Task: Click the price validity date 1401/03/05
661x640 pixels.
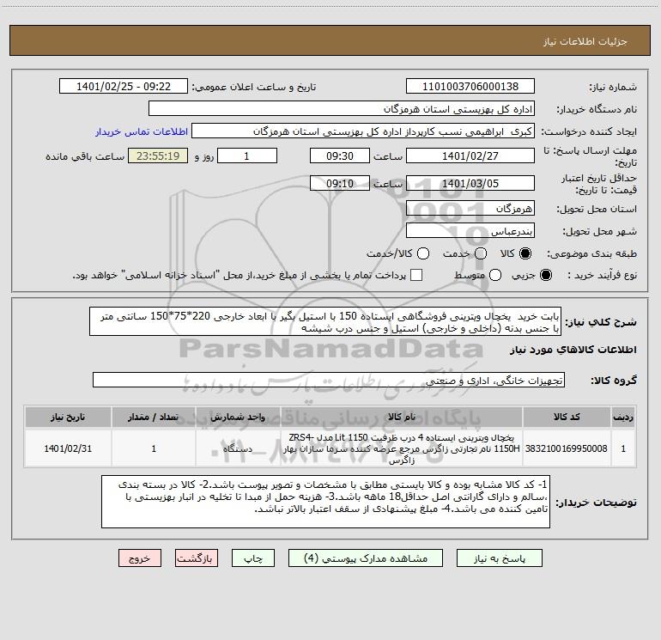Action: pos(470,183)
